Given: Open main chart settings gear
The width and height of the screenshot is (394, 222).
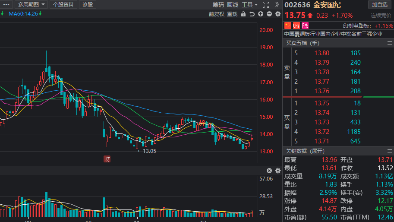Looking at the screenshot, I should [277, 14].
